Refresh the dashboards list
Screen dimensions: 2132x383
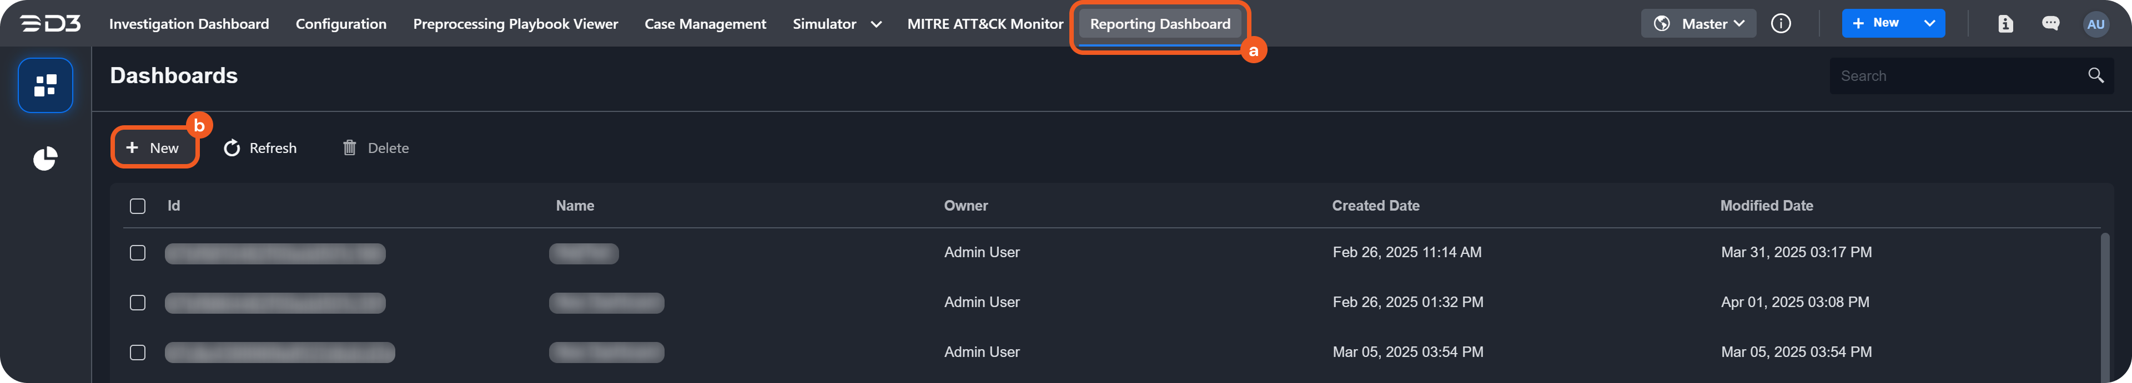coord(260,148)
